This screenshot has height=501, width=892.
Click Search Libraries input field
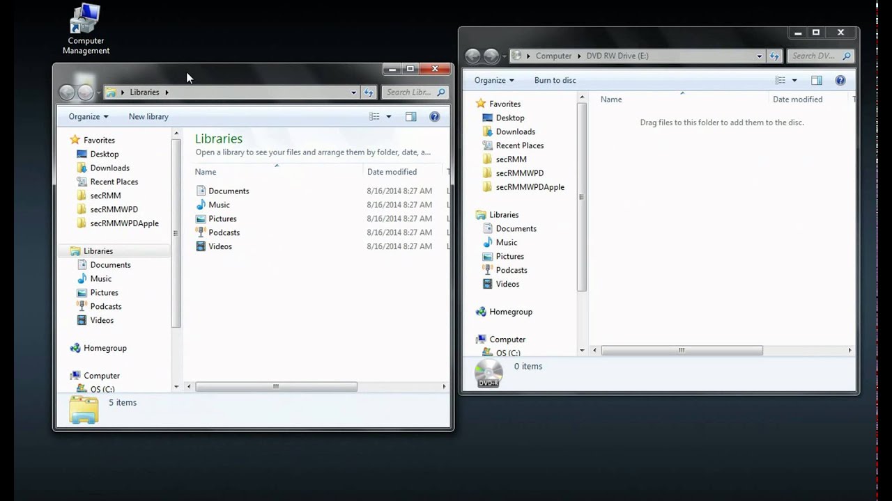pos(415,92)
